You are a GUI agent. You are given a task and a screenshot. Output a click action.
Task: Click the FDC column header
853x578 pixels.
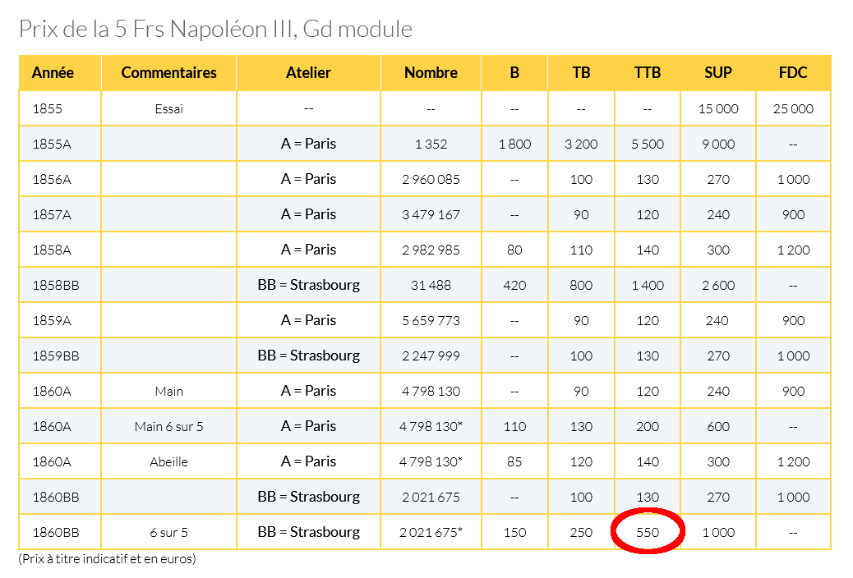[x=793, y=73]
